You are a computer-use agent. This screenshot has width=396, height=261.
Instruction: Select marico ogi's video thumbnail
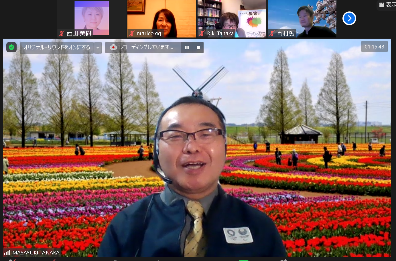(162, 16)
